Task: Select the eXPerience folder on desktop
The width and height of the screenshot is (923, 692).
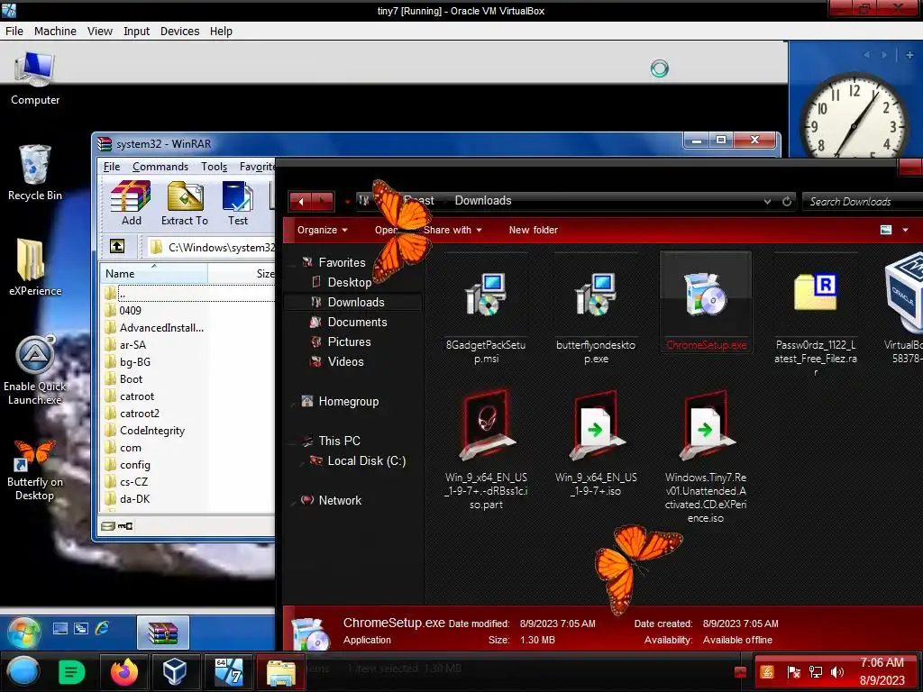Action: (x=35, y=267)
